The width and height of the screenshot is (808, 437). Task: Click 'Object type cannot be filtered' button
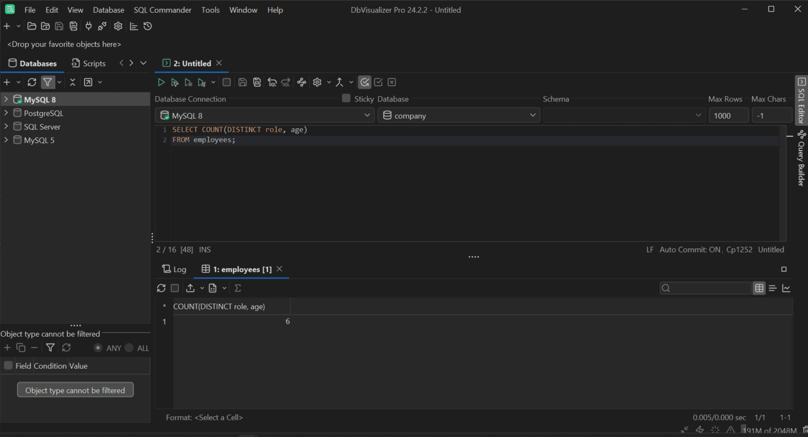point(75,390)
